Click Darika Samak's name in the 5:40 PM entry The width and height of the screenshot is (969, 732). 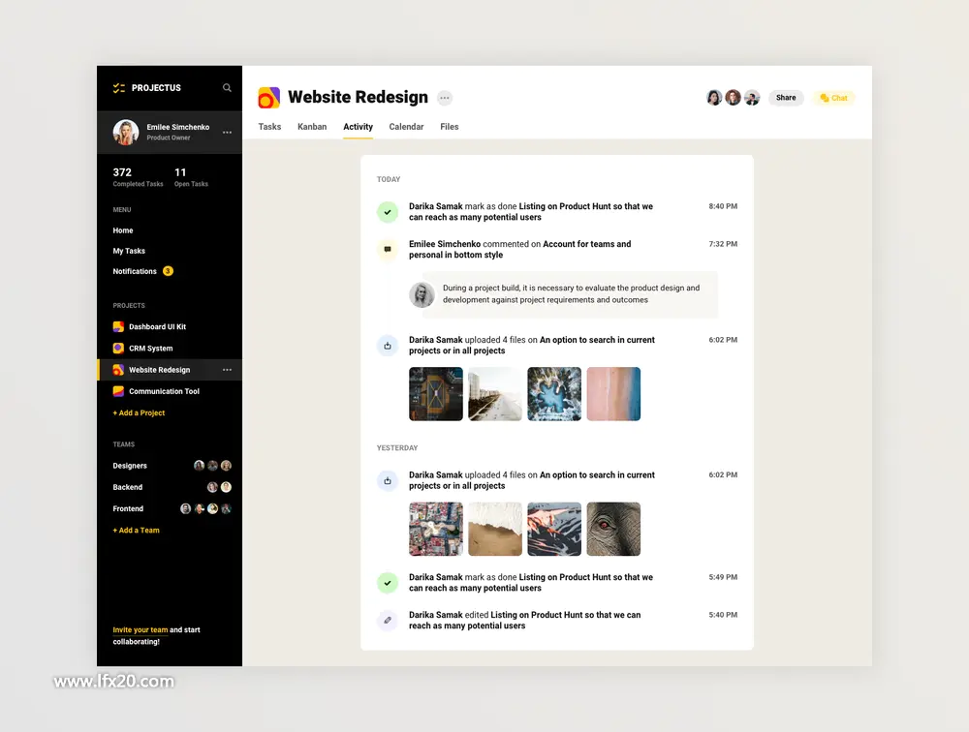(x=436, y=615)
